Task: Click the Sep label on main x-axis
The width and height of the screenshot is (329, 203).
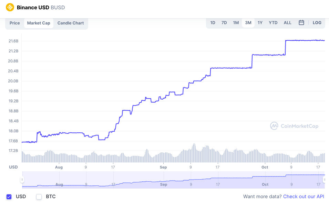Action: coord(163,167)
